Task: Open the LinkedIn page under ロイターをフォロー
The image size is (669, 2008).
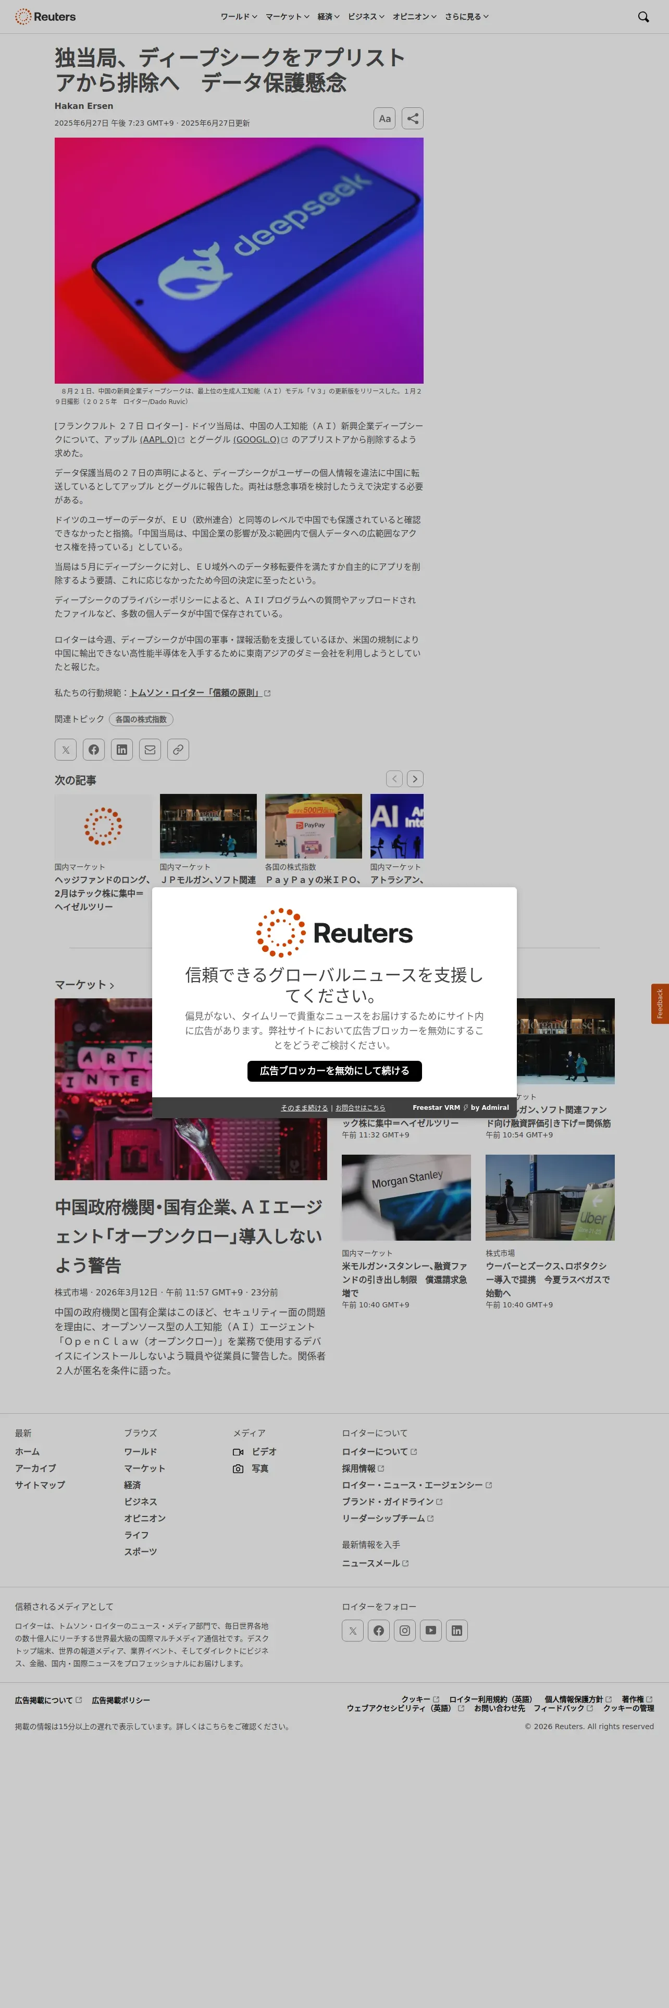Action: [457, 1630]
